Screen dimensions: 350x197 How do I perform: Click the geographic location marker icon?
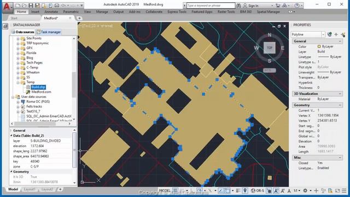[x=245, y=190]
